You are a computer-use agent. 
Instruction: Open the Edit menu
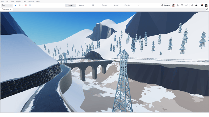point(7,1)
